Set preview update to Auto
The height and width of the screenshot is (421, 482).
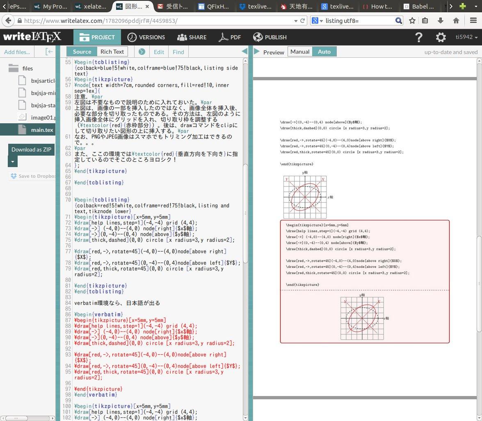pos(324,52)
